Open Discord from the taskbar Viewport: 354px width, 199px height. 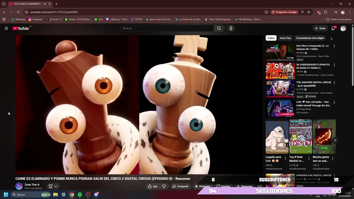[96, 195]
